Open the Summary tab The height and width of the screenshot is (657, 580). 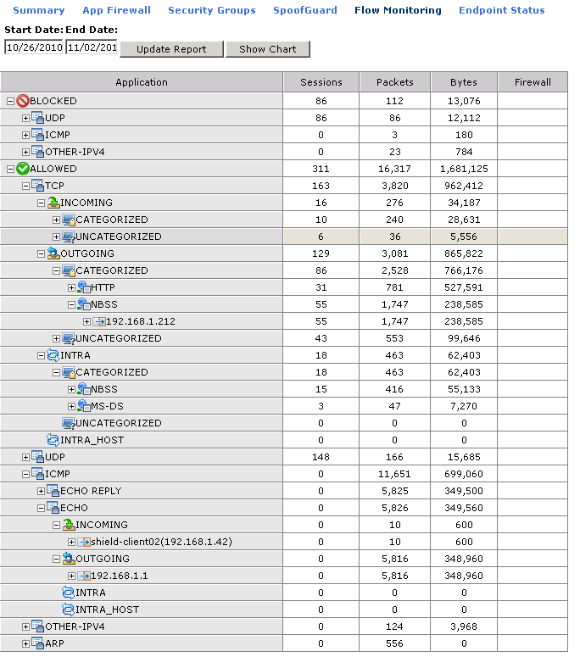[x=38, y=10]
